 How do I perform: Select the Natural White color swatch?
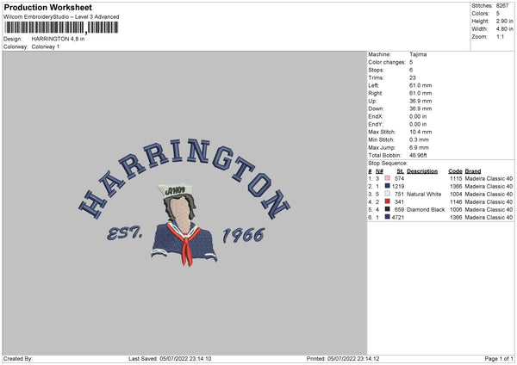point(387,194)
